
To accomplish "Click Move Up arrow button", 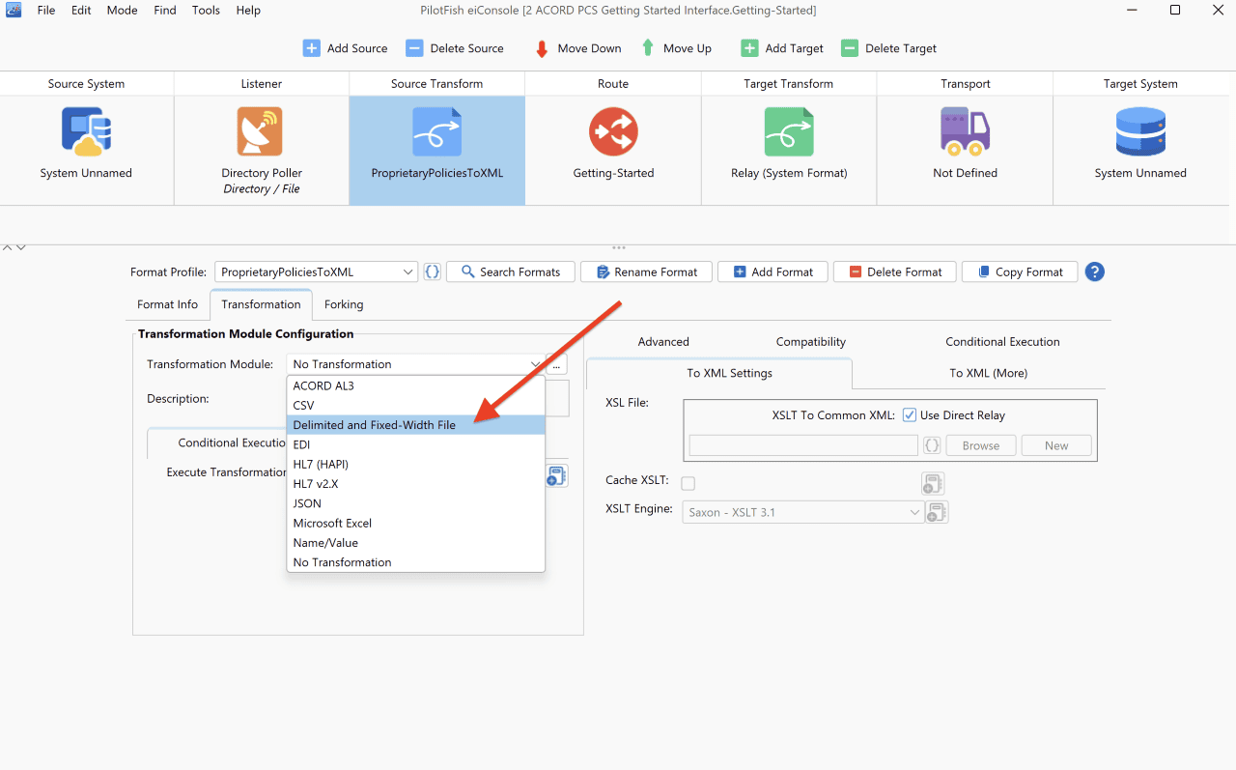I will click(x=676, y=48).
